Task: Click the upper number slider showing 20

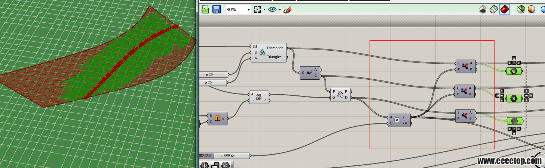Action: (x=213, y=74)
